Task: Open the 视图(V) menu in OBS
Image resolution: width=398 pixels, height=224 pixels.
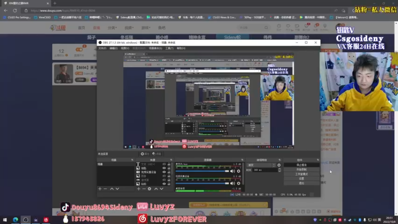Action: [x=125, y=48]
